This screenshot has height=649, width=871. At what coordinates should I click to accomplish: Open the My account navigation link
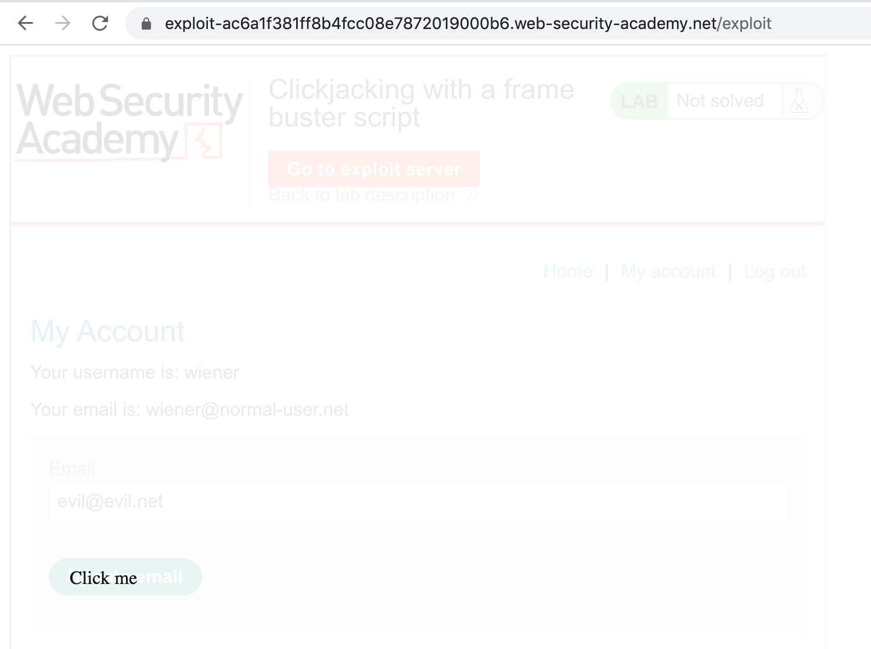[668, 271]
